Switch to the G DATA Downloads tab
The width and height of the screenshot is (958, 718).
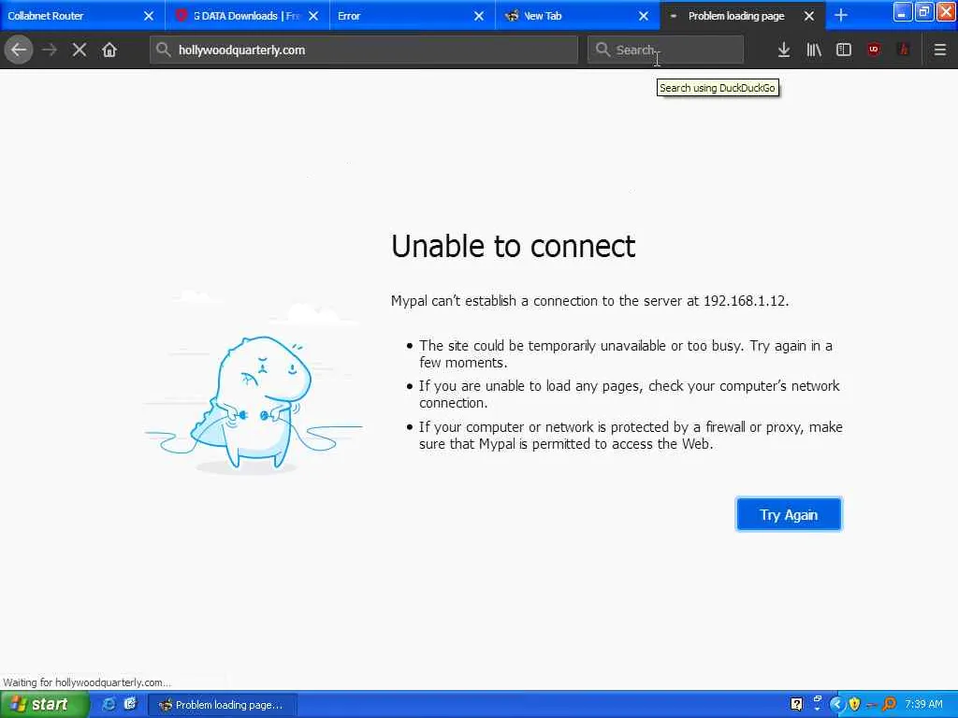[247, 16]
